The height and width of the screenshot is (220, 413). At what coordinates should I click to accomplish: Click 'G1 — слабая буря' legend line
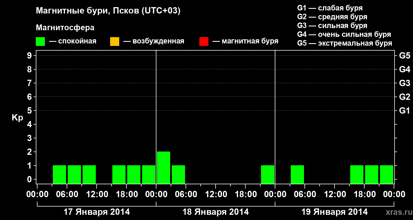click(x=330, y=8)
